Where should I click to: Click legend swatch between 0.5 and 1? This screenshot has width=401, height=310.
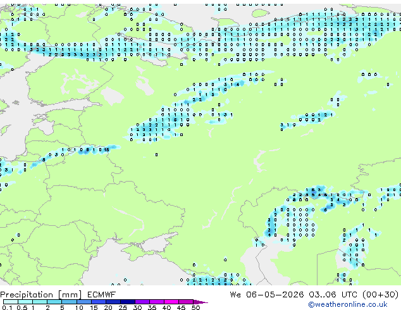[x=25, y=302]
